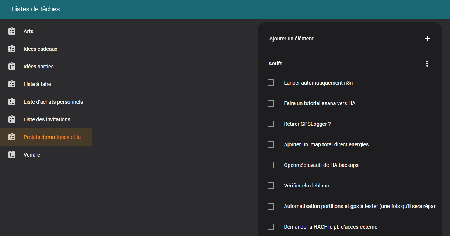Screen dimensions: 450x236
Task: Open the Actifs three-dot options menu
Action: (x=427, y=64)
